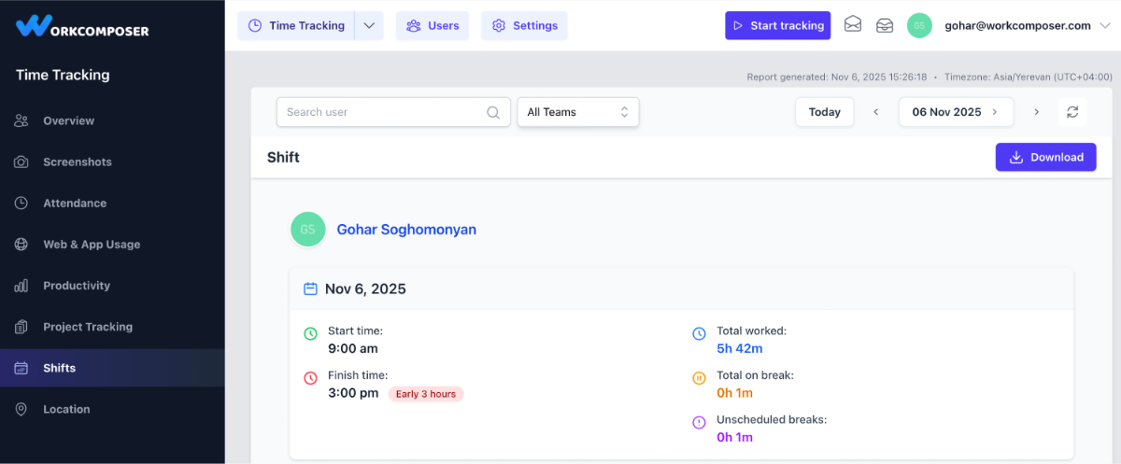1121x464 pixels.
Task: Open the 06 Nov 2025 date picker
Action: click(x=956, y=112)
